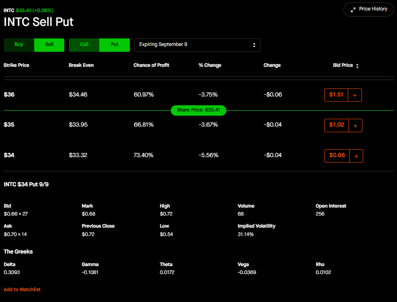Image resolution: width=397 pixels, height=302 pixels.
Task: Open the Price History view
Action: [369, 9]
